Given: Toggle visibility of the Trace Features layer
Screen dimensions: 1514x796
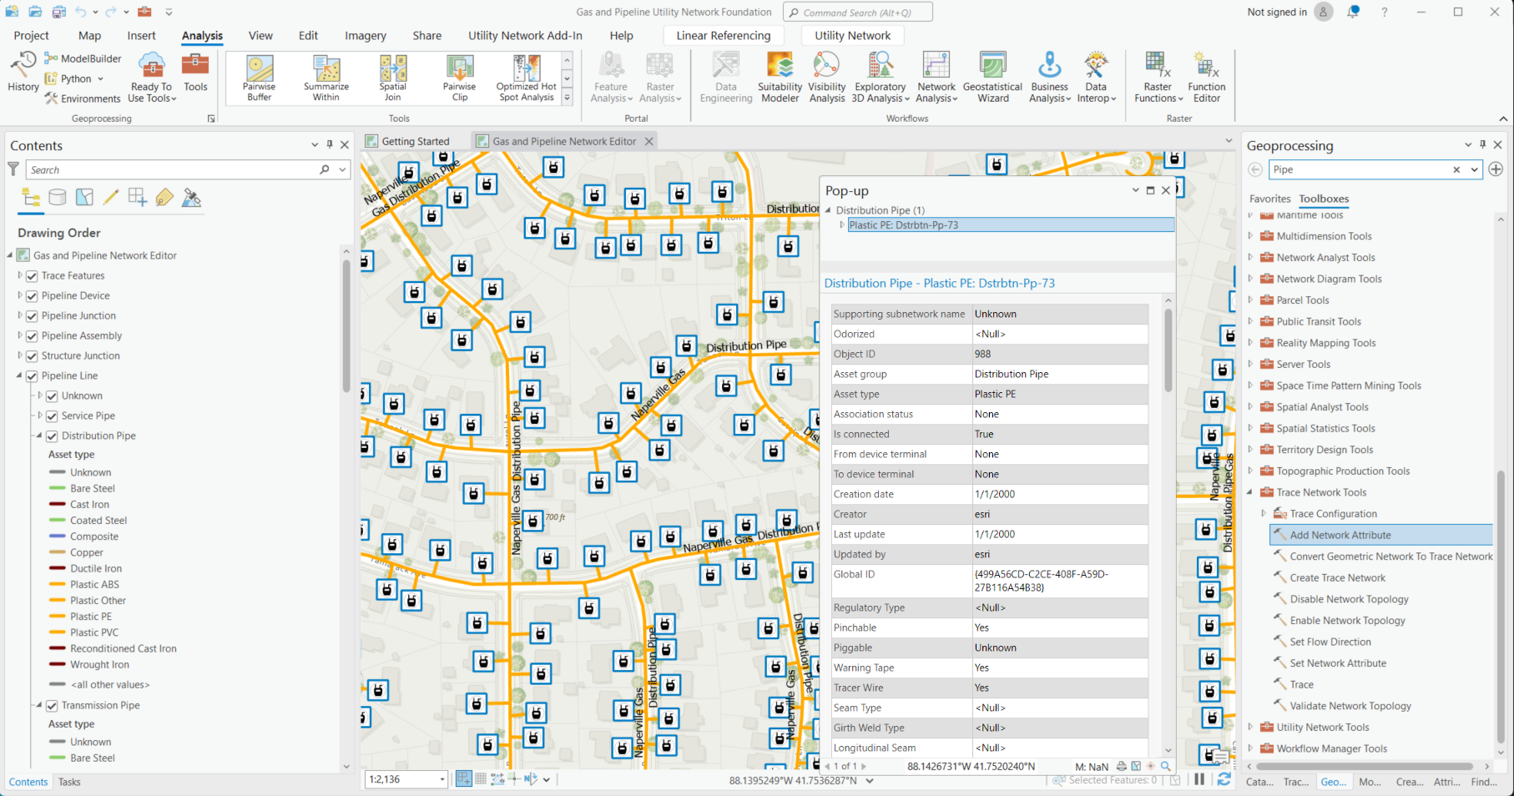Looking at the screenshot, I should pos(32,275).
